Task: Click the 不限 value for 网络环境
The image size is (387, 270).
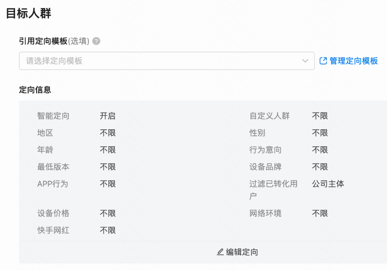Action: click(x=320, y=213)
